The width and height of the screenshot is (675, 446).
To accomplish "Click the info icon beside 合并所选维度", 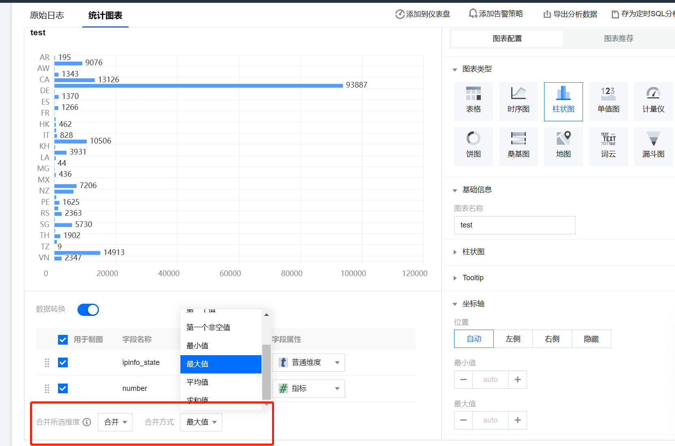I will click(x=87, y=422).
